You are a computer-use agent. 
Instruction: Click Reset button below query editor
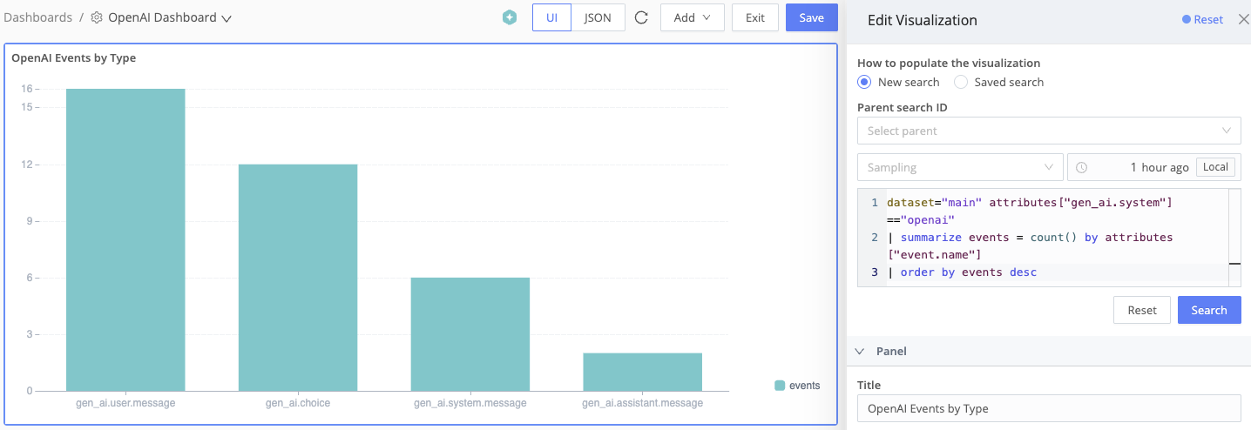1142,310
